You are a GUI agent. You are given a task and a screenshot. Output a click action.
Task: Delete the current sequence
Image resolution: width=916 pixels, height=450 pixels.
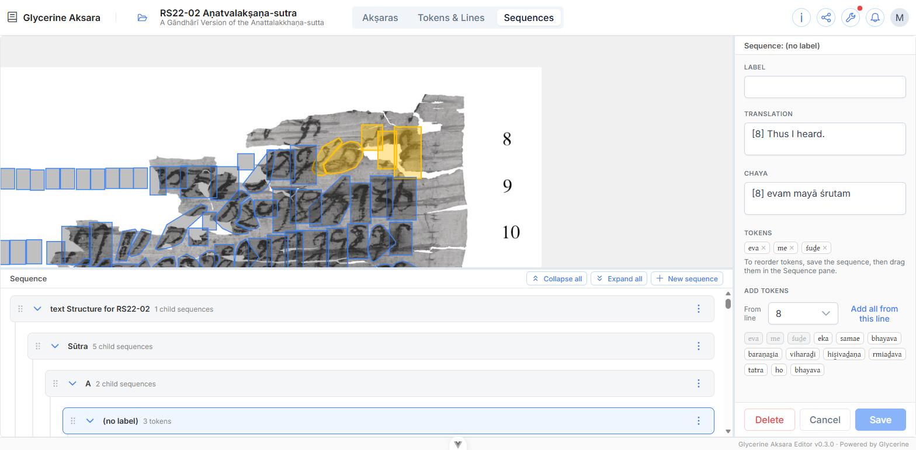tap(769, 420)
